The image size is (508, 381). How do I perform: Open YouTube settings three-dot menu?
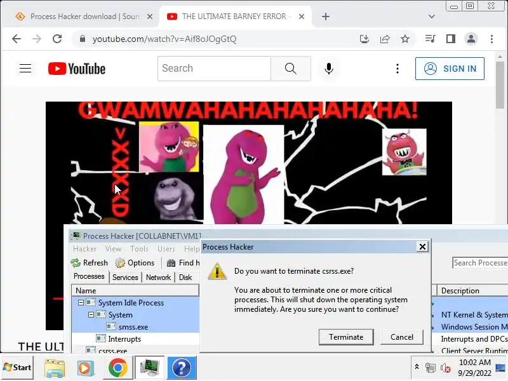coord(398,69)
